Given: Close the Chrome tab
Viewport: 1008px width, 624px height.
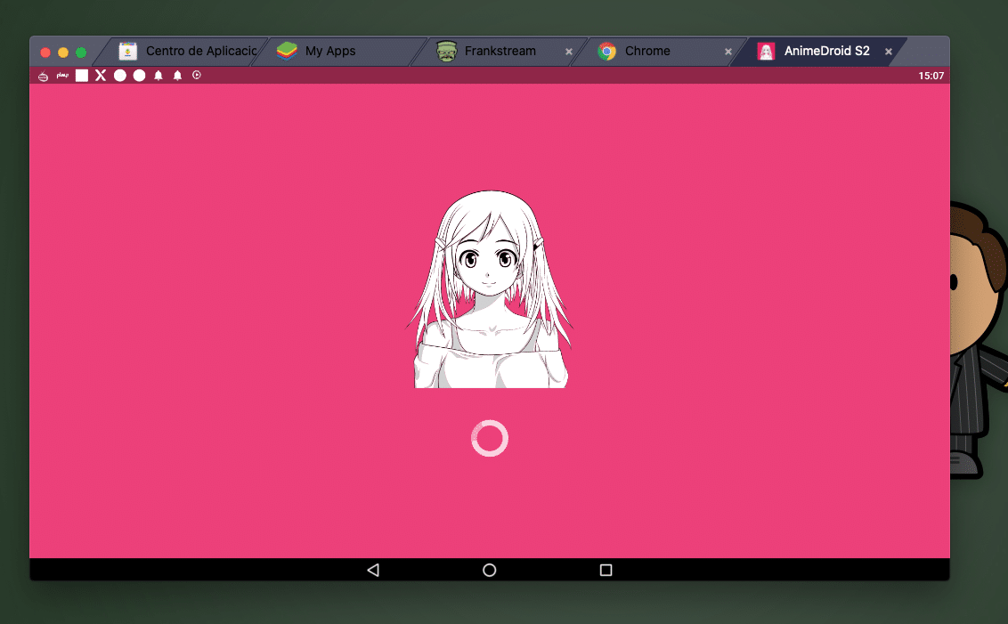Looking at the screenshot, I should [728, 51].
